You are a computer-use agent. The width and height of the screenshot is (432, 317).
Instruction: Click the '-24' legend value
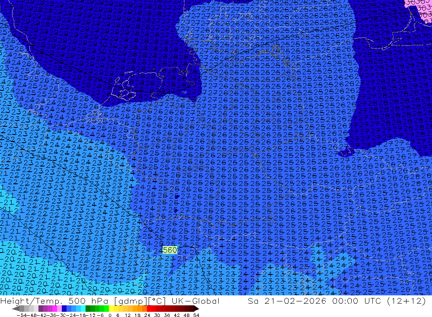(71, 315)
